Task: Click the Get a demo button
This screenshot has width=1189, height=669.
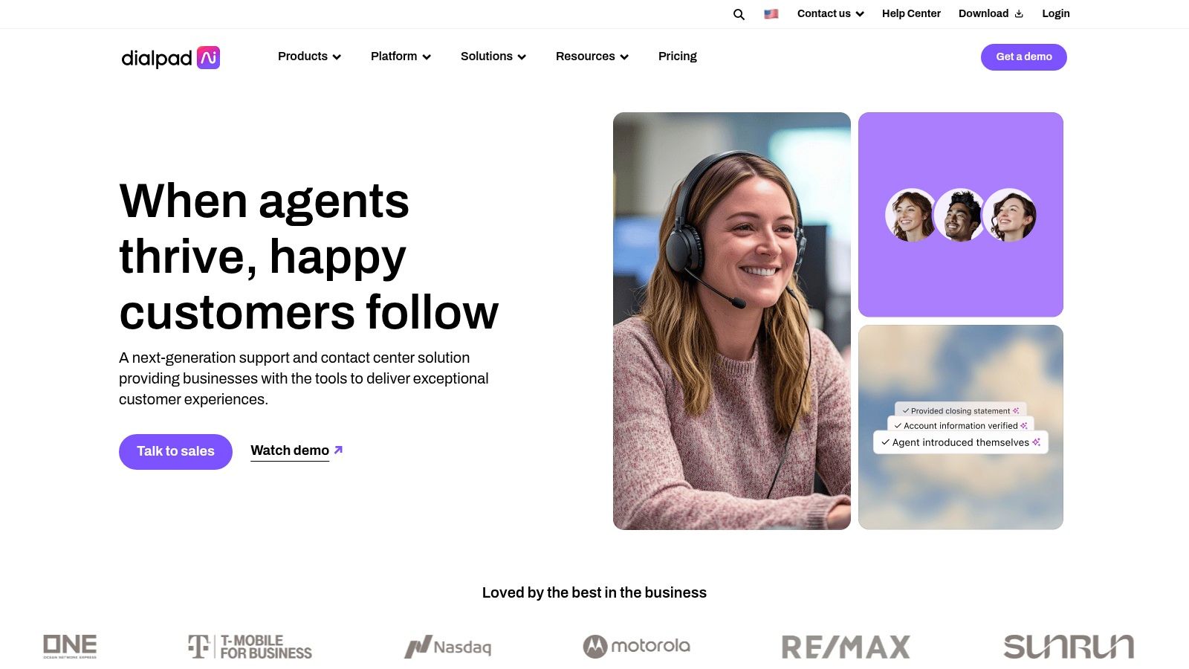Action: tap(1024, 57)
